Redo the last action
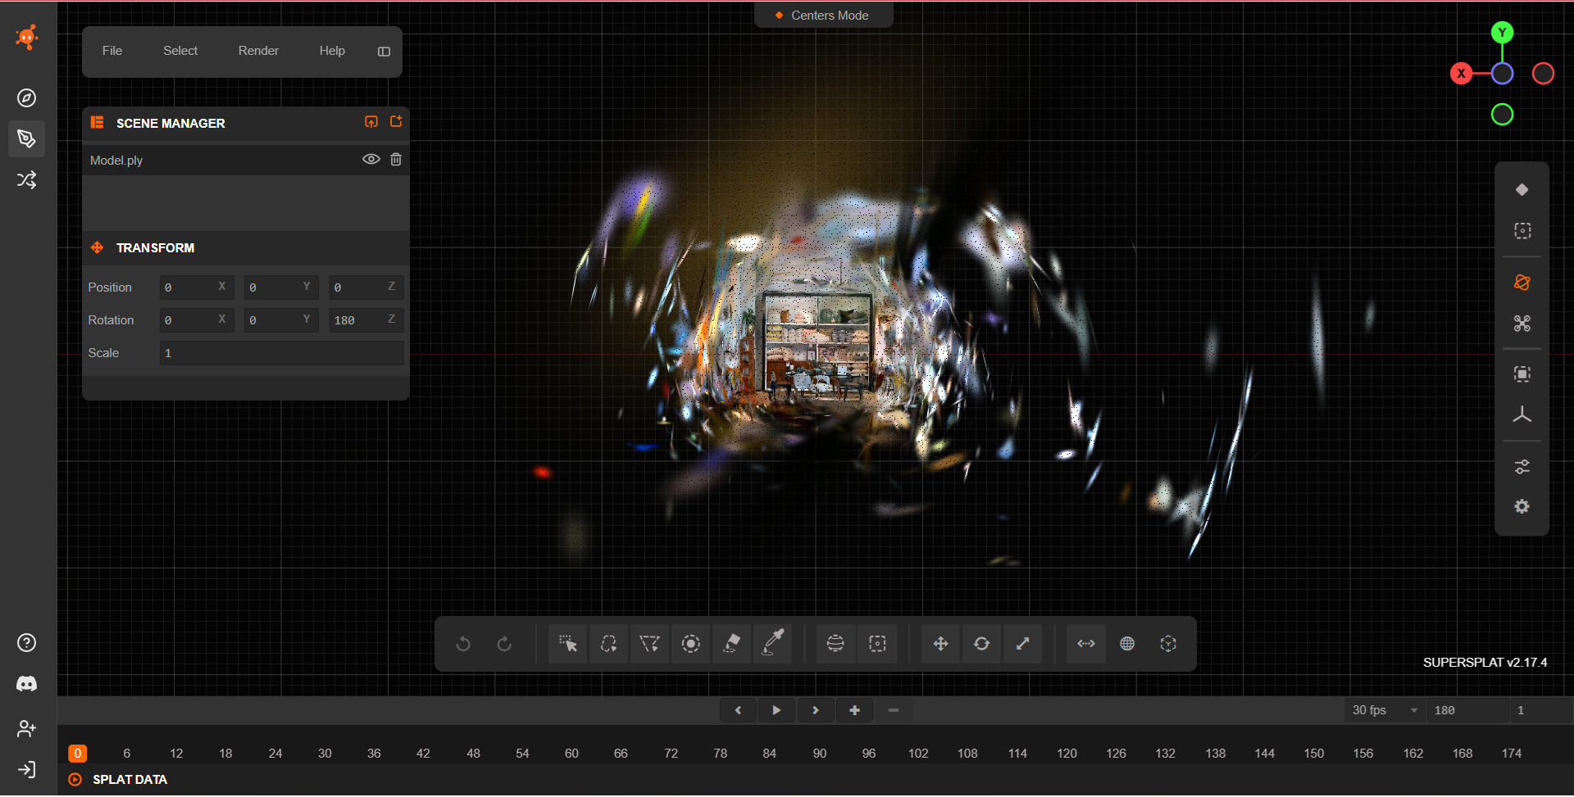The image size is (1574, 797). 504,645
